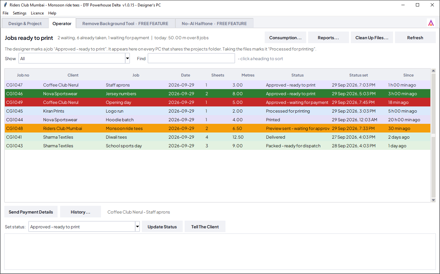Open the Help menu
This screenshot has width=440, height=274.
(x=52, y=13)
